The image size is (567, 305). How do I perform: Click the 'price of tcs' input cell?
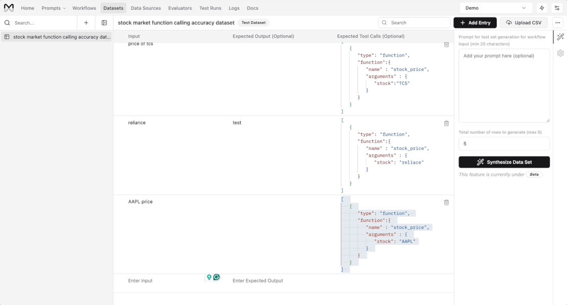coord(141,44)
